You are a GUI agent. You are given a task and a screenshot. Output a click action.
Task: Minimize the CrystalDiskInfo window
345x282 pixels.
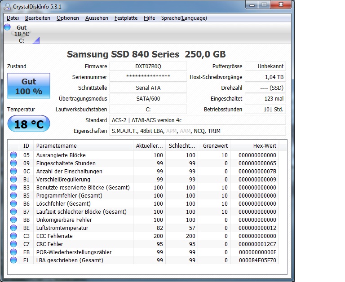coord(252,5)
